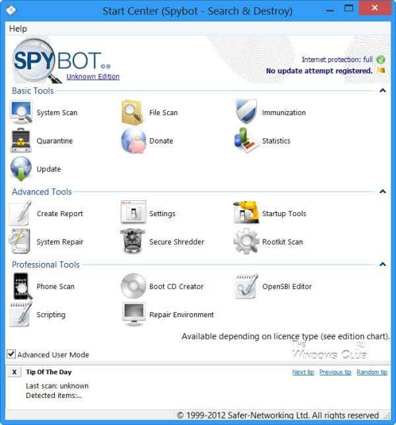The height and width of the screenshot is (425, 396).
Task: Show the Previous tip
Action: (x=335, y=372)
